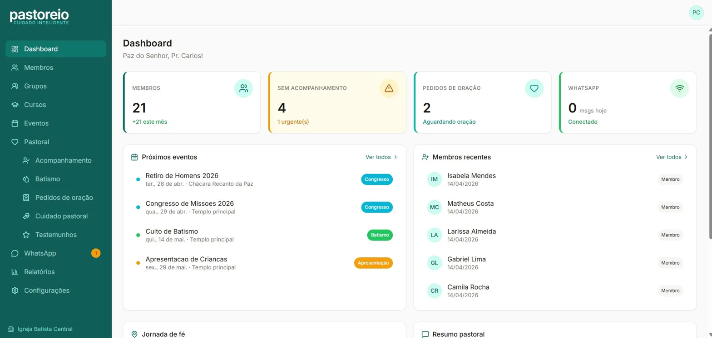Click the CR avatar for Camila Rocha
The height and width of the screenshot is (338, 712).
[435, 291]
